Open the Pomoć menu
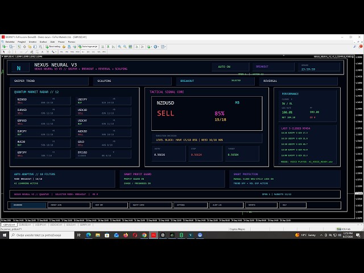This screenshot has width=364, height=273. 72,42
